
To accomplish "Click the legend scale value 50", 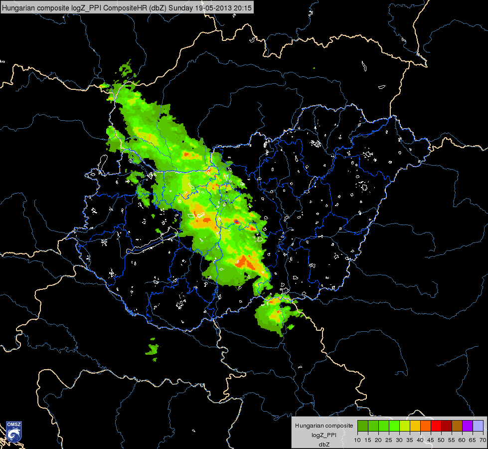I will [x=441, y=440].
